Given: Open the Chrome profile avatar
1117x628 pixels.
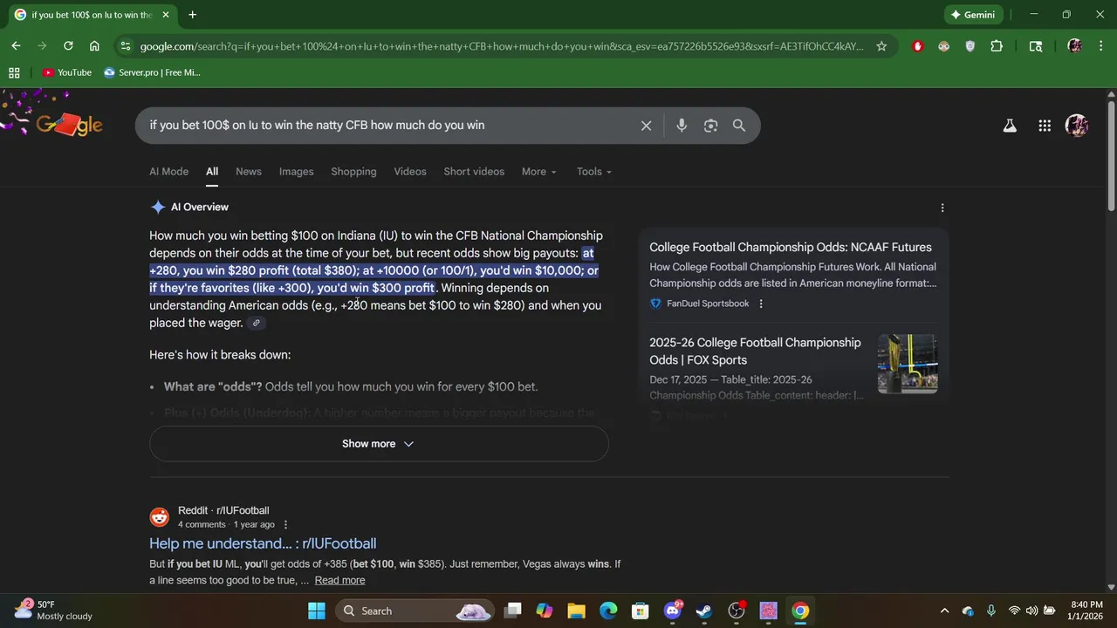Looking at the screenshot, I should (x=1074, y=46).
